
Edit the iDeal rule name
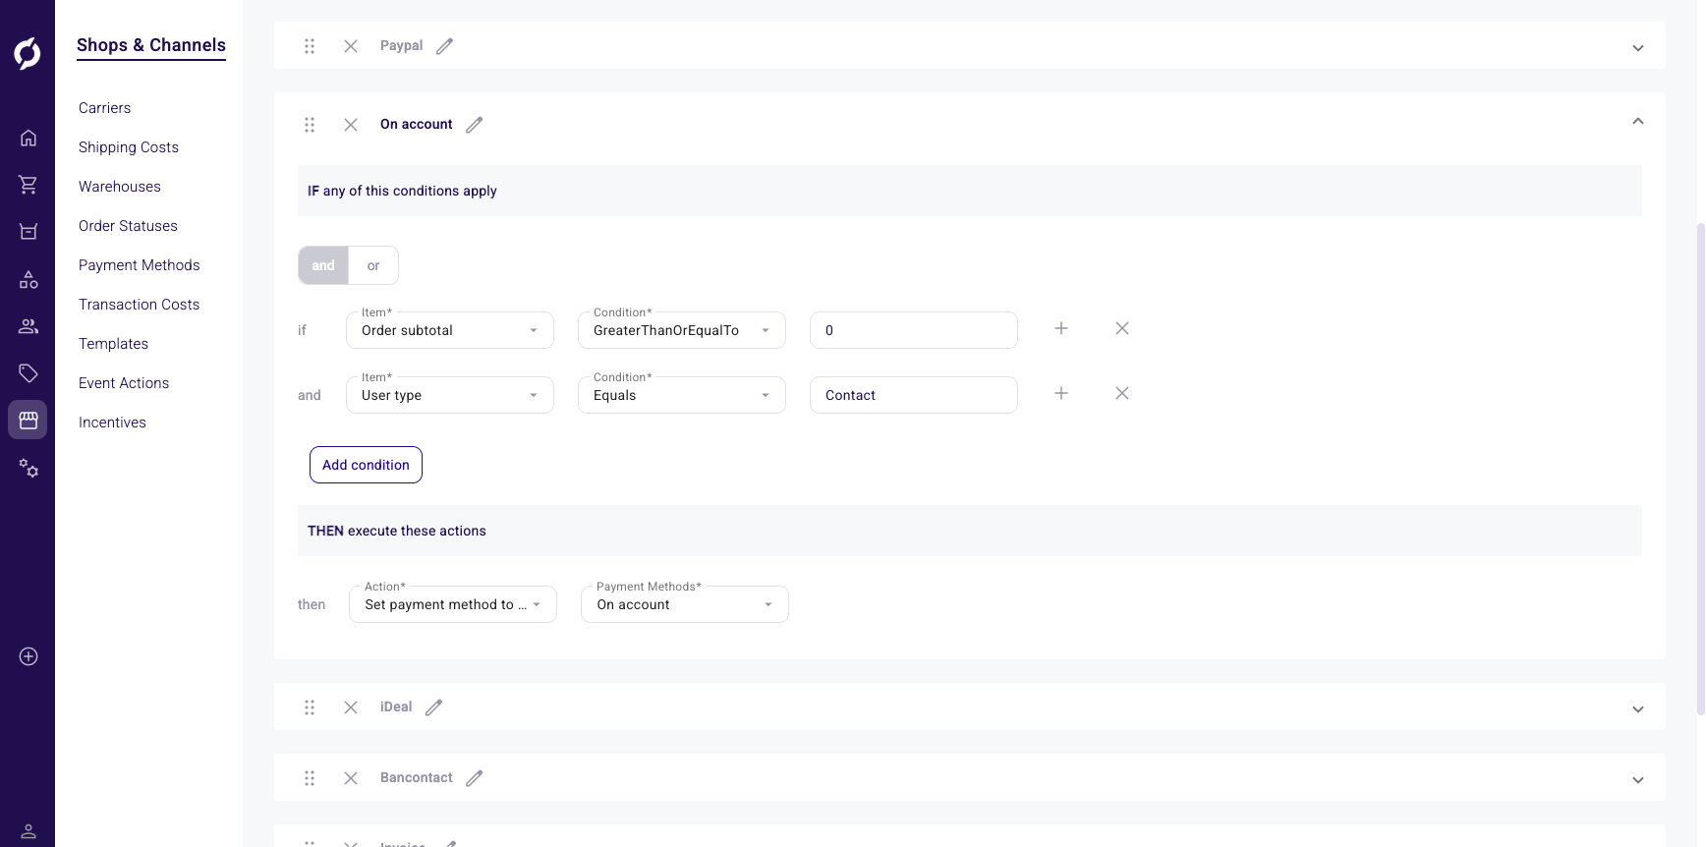[x=434, y=707]
